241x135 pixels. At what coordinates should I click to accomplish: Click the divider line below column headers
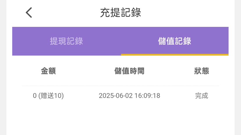[x=120, y=86]
